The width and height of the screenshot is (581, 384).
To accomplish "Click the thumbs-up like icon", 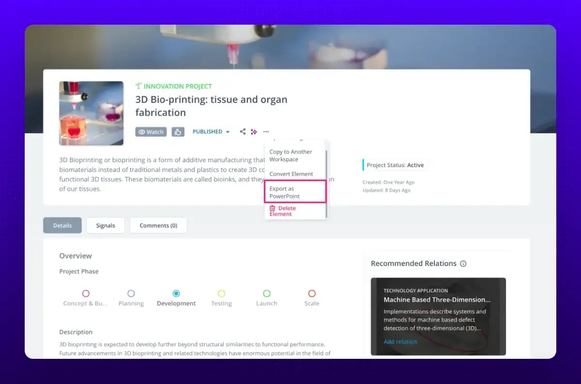I will click(x=178, y=132).
